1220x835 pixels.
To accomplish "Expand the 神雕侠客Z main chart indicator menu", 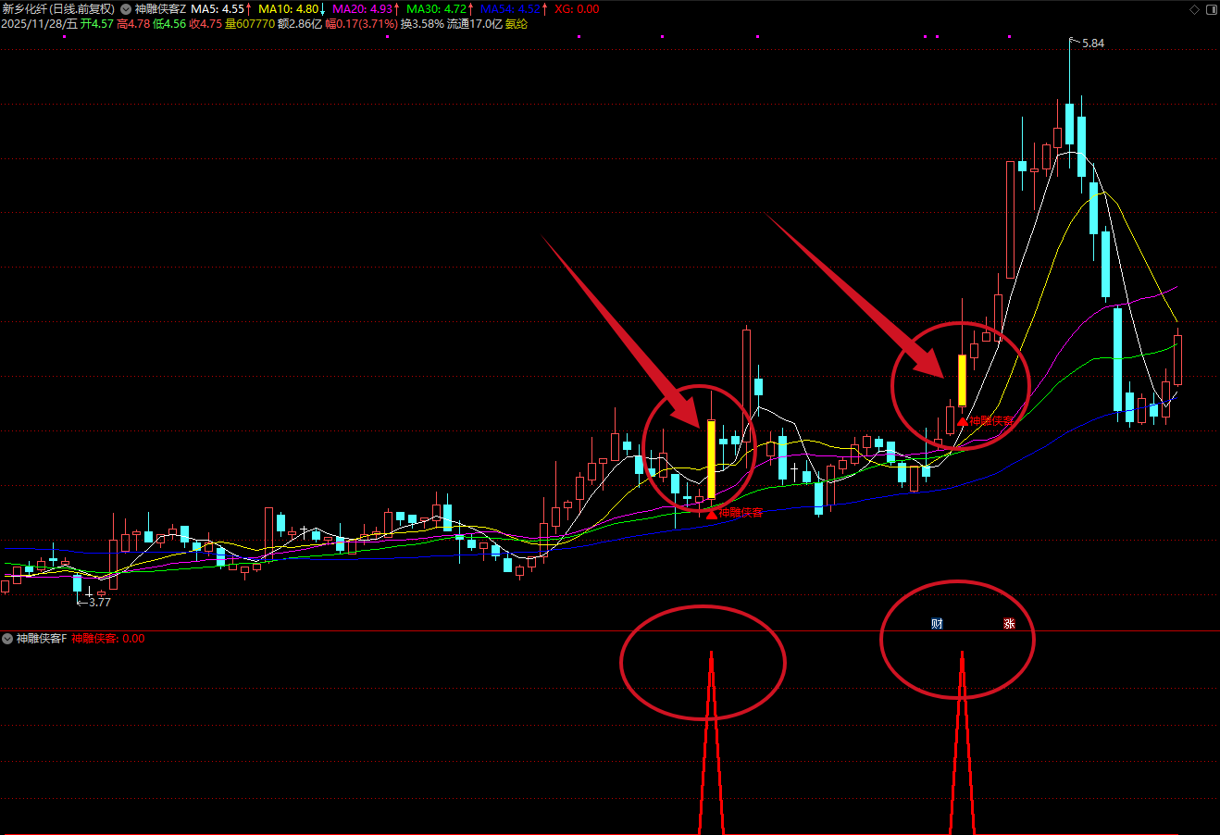I will (x=126, y=9).
